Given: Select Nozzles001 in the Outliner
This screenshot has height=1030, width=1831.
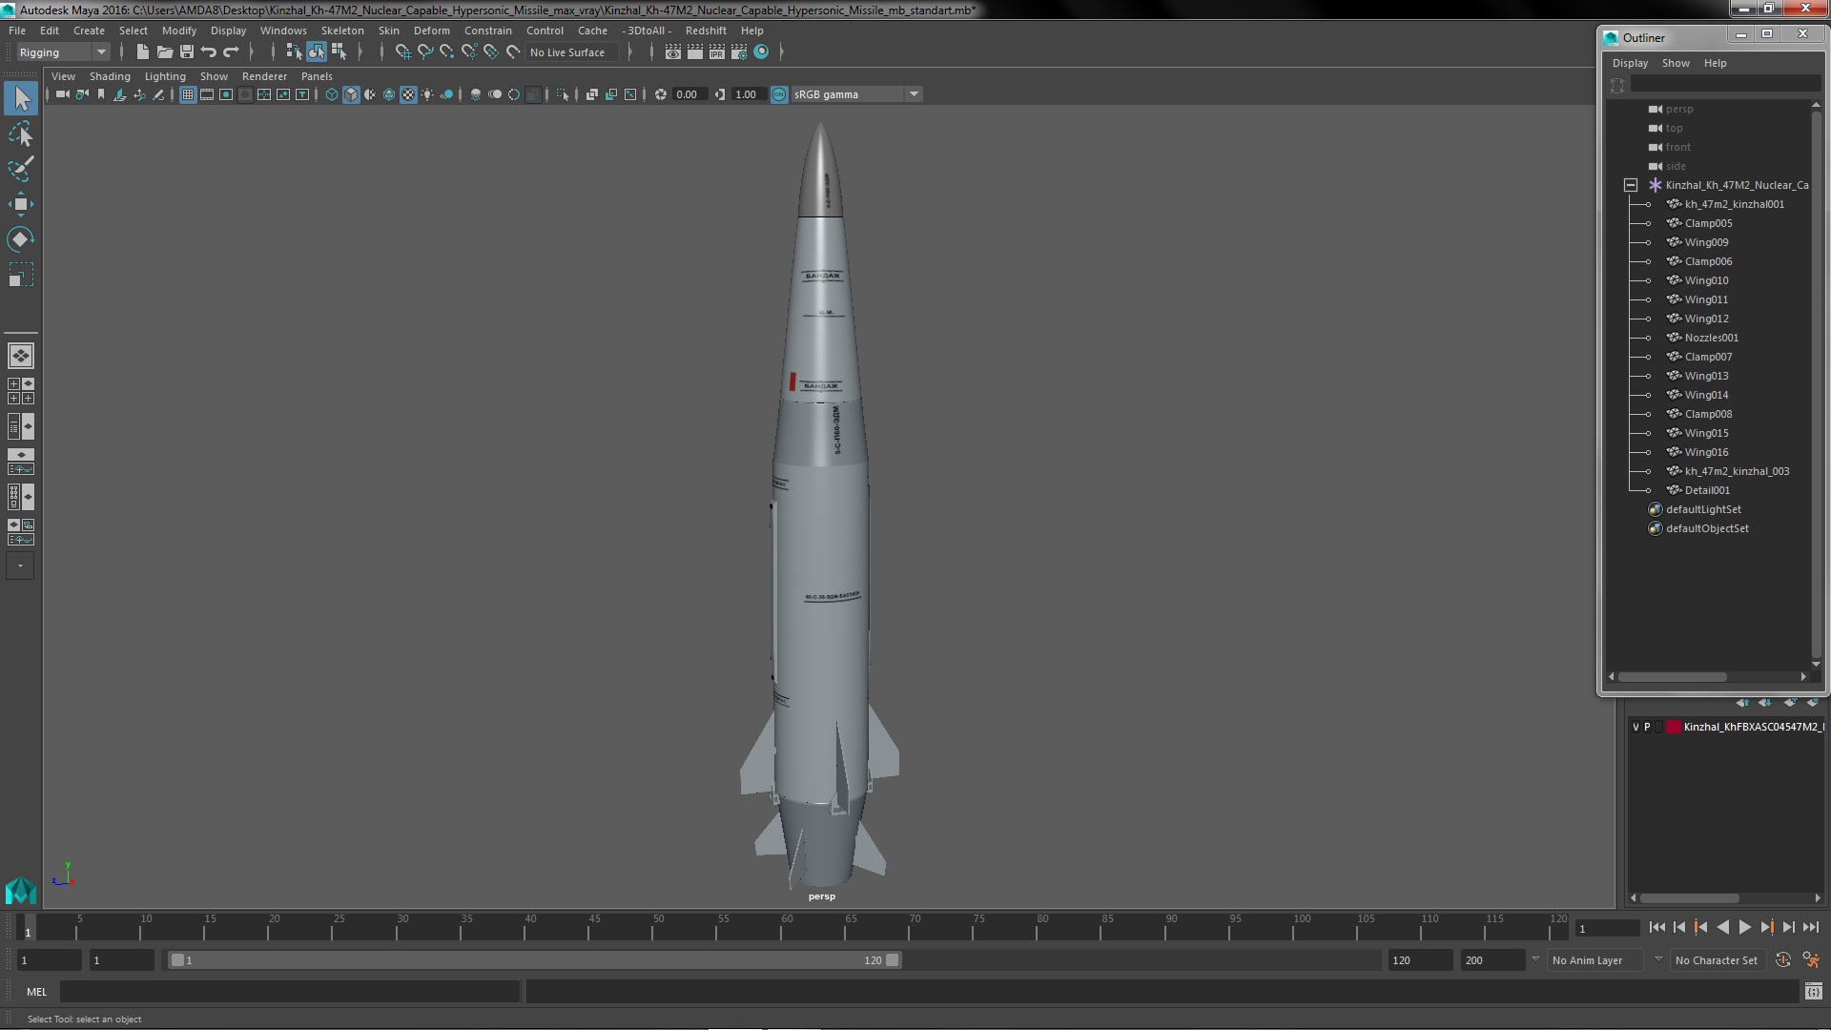Looking at the screenshot, I should (1711, 338).
